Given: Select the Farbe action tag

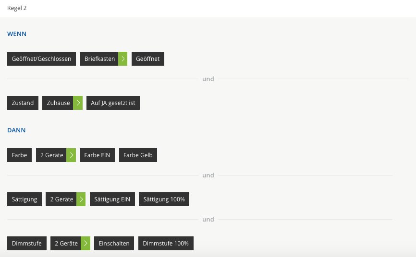Looking at the screenshot, I should [x=19, y=155].
